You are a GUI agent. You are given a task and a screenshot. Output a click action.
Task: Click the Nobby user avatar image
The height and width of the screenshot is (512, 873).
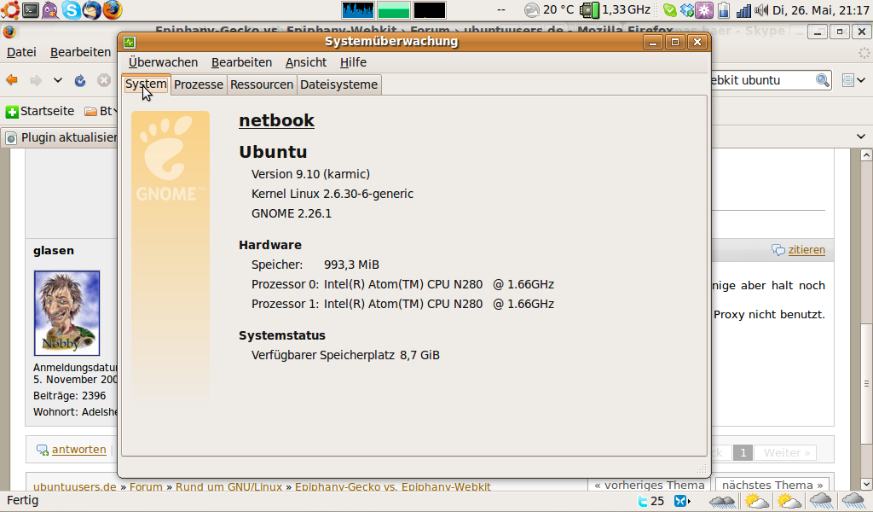click(x=66, y=313)
